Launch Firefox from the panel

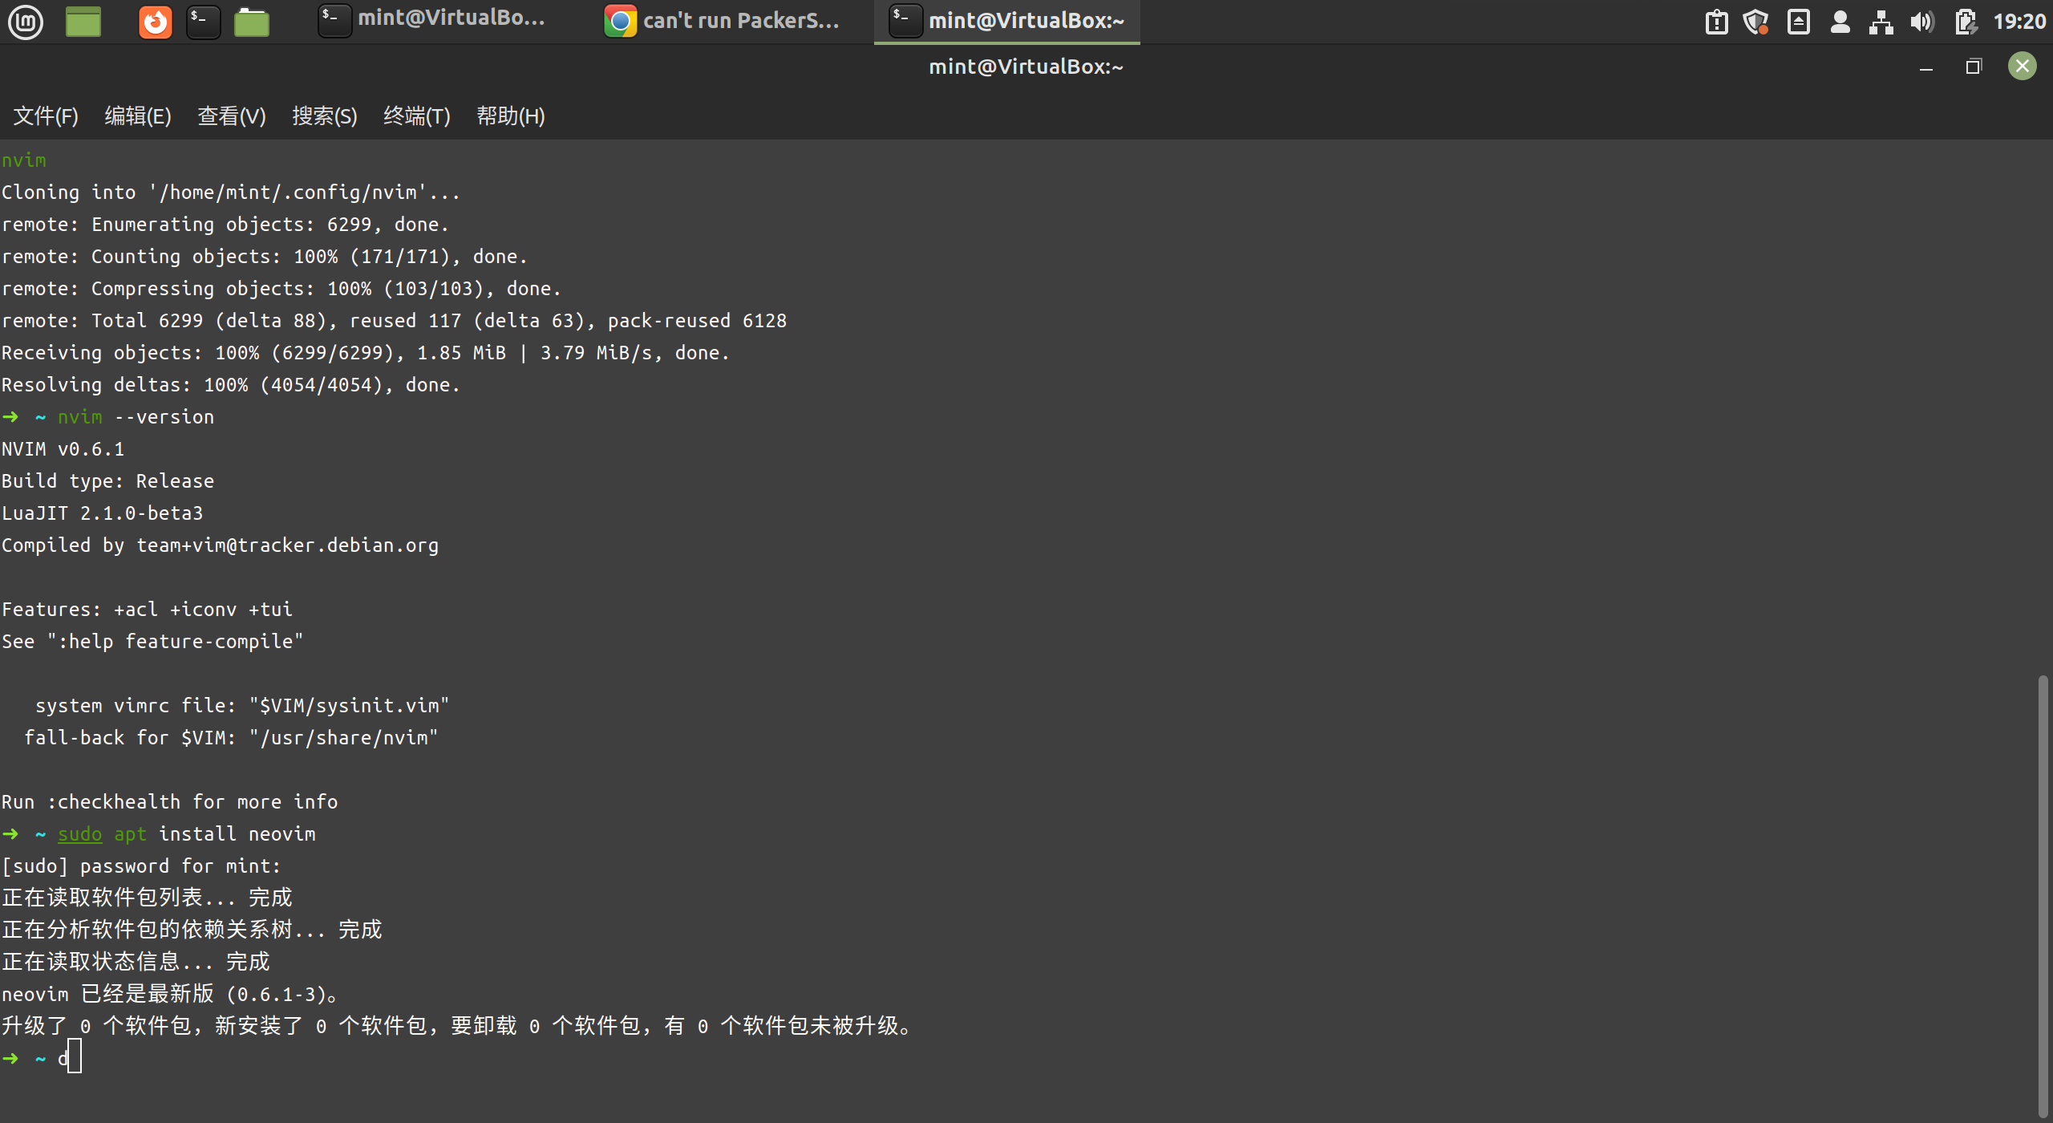156,22
